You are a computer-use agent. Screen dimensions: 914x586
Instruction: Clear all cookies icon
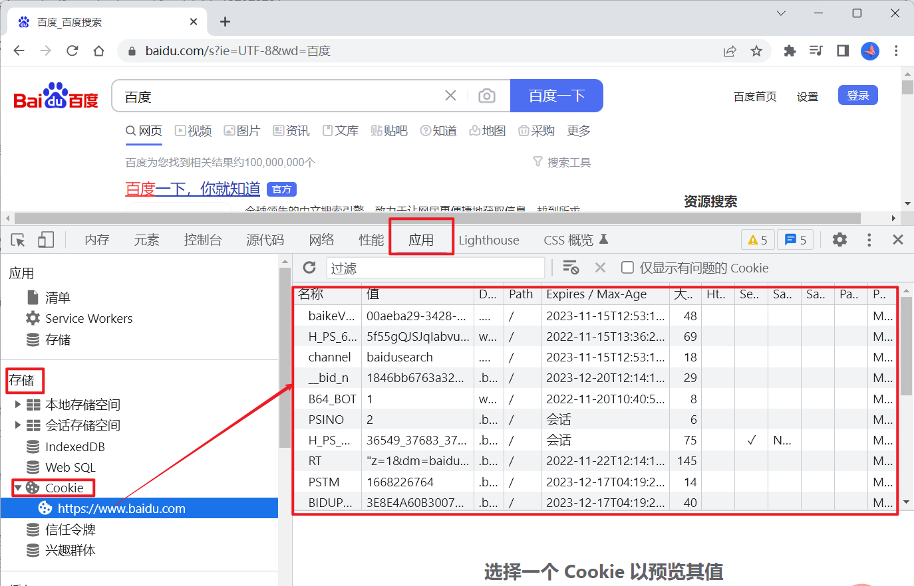[x=571, y=268]
